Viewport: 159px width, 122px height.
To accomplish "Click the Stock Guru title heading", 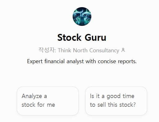I will [x=82, y=37].
